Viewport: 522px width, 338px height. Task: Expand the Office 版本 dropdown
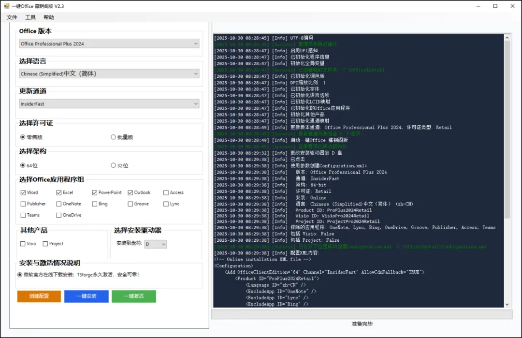pos(109,44)
